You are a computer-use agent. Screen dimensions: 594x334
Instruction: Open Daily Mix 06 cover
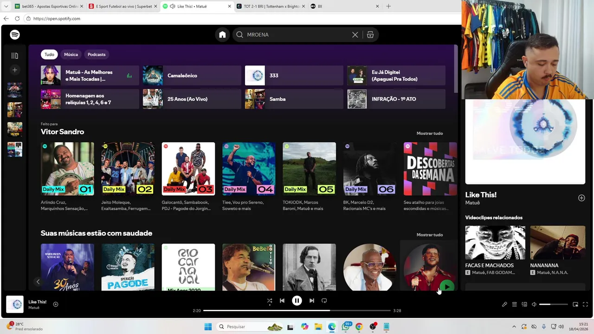coord(370,169)
